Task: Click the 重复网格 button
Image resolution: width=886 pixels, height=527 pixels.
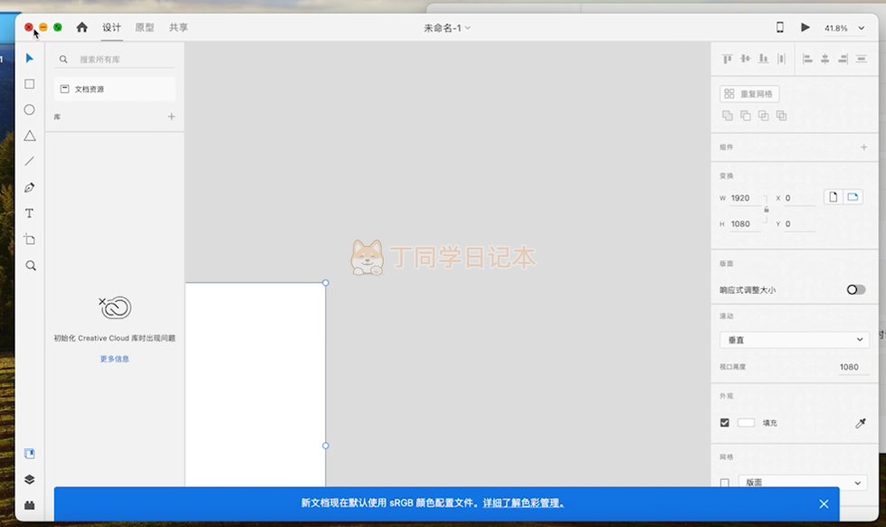Action: point(749,94)
